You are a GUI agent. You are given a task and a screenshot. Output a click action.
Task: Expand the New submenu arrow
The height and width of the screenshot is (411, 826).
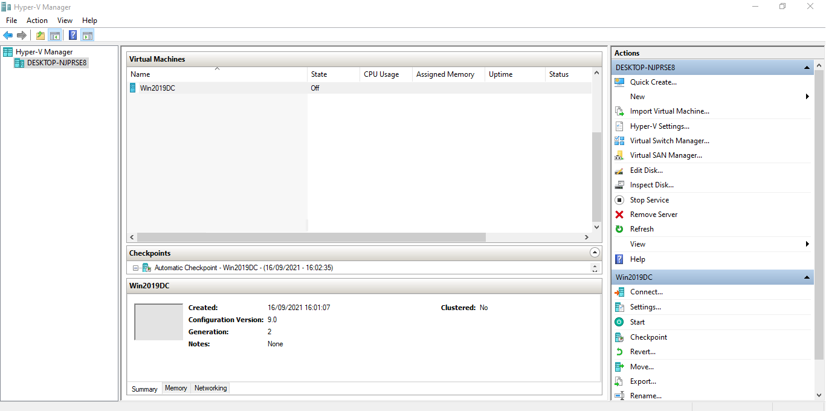(808, 97)
